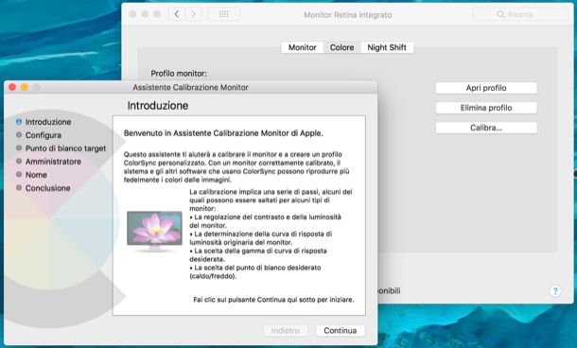The image size is (577, 348).
Task: Click the magnifier icon in search field
Action: pos(500,14)
